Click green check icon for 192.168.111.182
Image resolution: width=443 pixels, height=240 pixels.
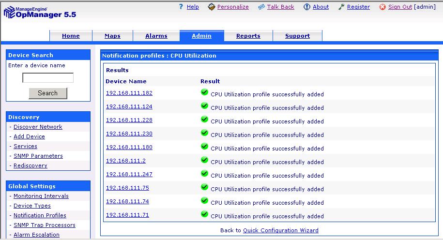pos(204,92)
